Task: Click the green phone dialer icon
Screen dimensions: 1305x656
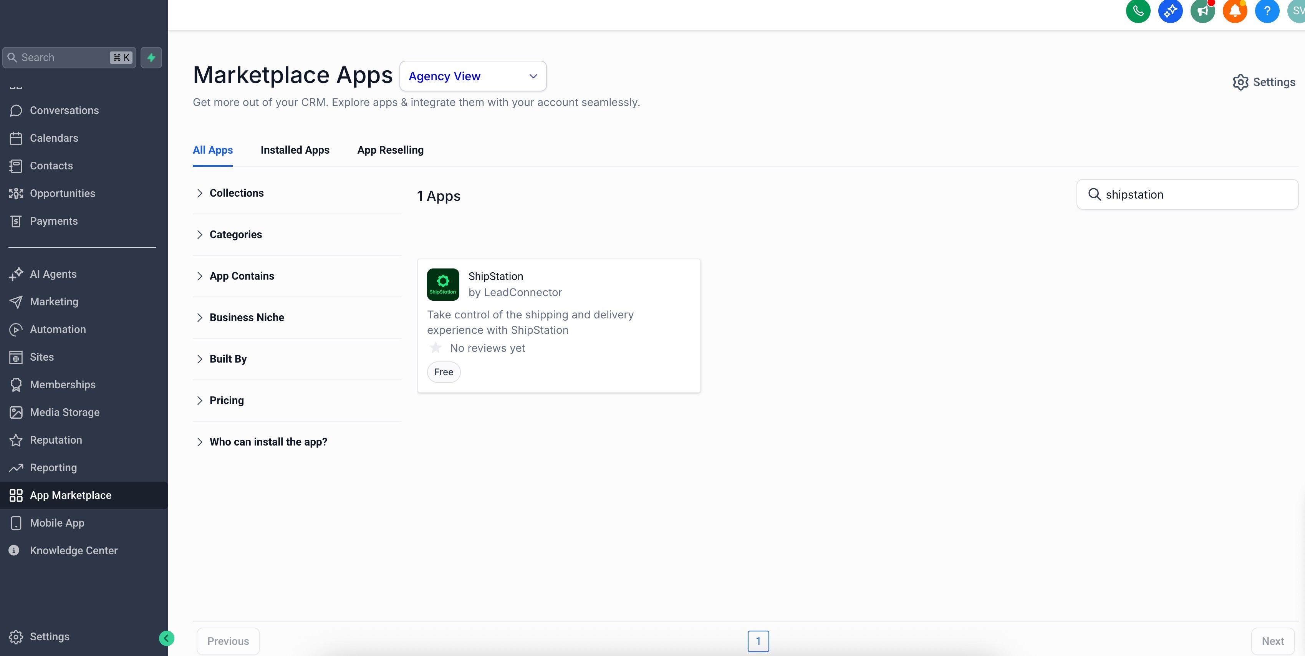Action: 1138,11
